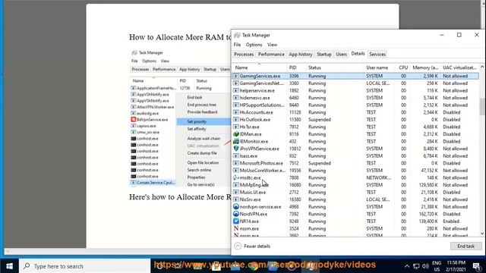Sort by the PID column header
This screenshot has width=486, height=273.
[x=296, y=67]
